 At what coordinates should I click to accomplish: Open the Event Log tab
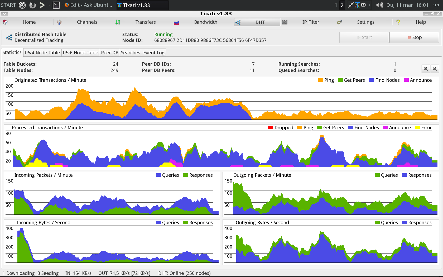(154, 53)
